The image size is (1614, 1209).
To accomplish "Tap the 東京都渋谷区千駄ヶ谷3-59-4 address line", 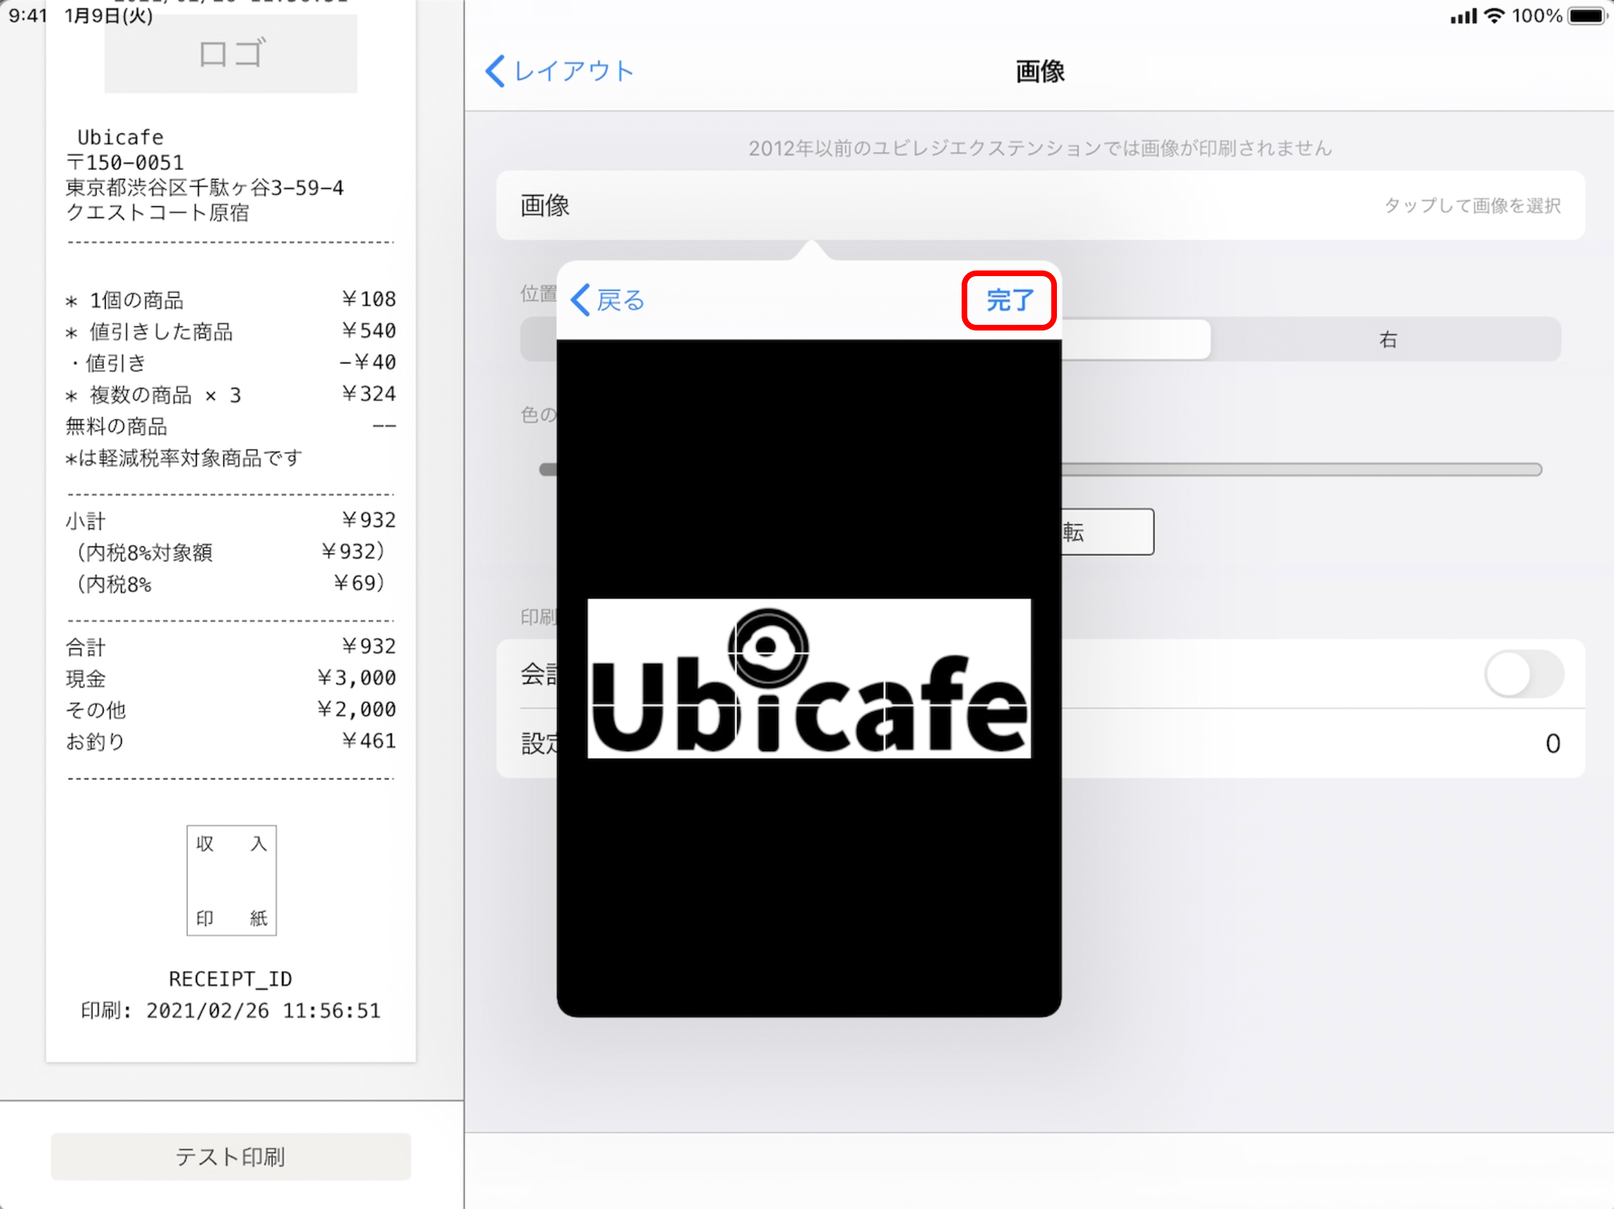I will pos(205,188).
